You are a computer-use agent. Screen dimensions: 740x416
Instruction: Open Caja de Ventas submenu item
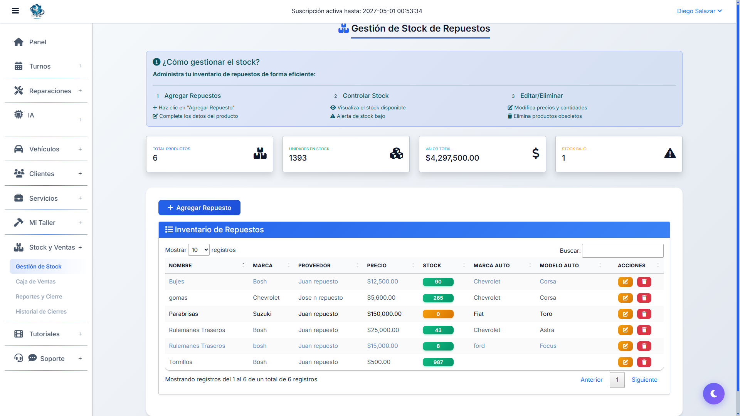coord(35,282)
